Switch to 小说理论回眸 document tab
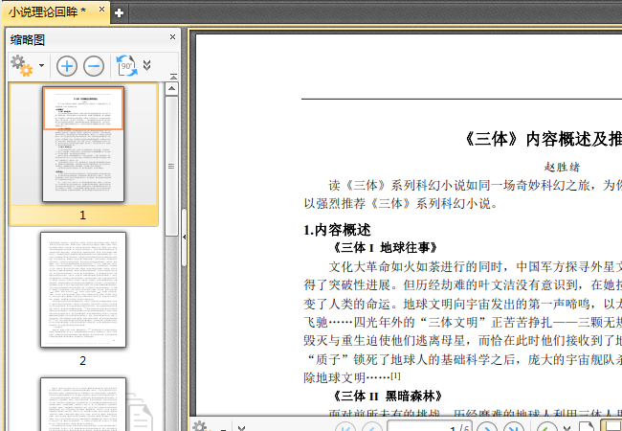The width and height of the screenshot is (622, 431). [47, 11]
